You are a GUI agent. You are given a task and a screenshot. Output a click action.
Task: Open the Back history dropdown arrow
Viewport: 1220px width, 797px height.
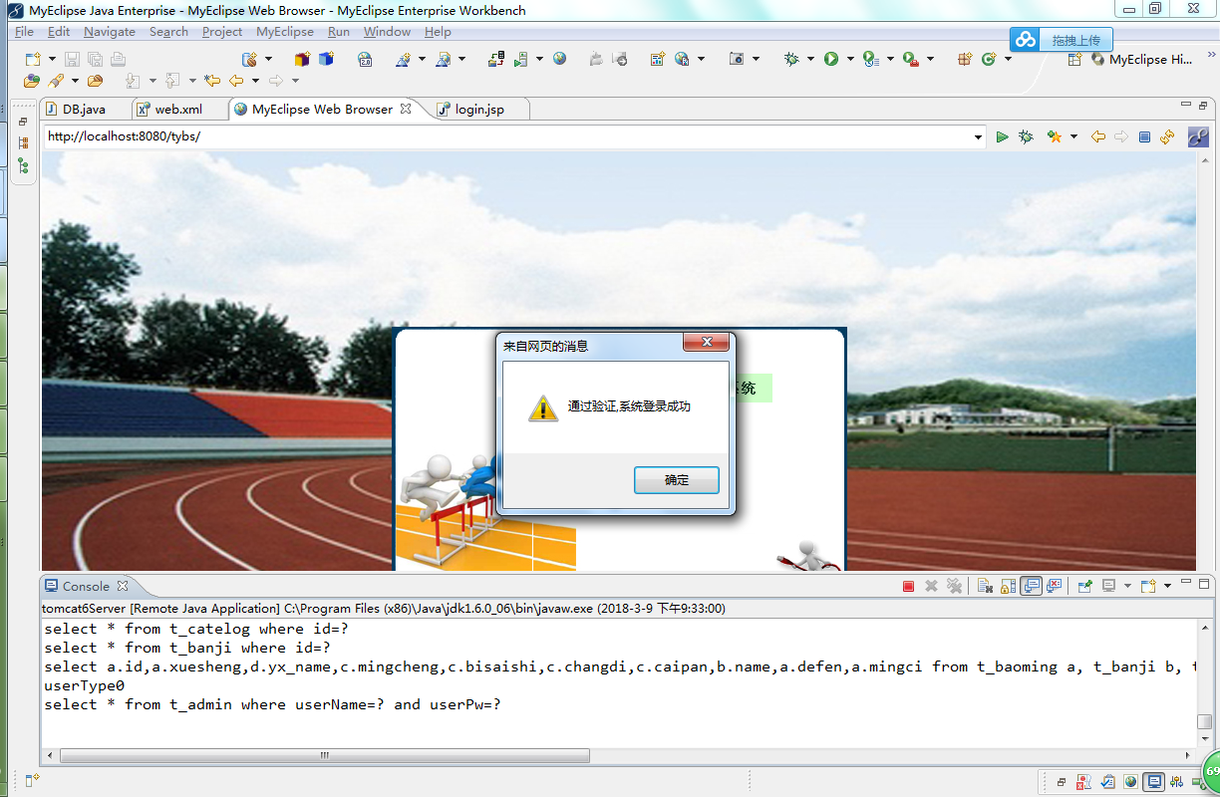pos(255,81)
